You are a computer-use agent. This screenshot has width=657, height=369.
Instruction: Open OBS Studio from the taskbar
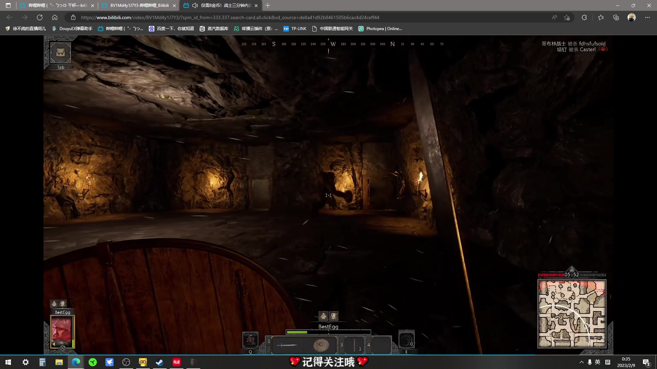point(126,362)
